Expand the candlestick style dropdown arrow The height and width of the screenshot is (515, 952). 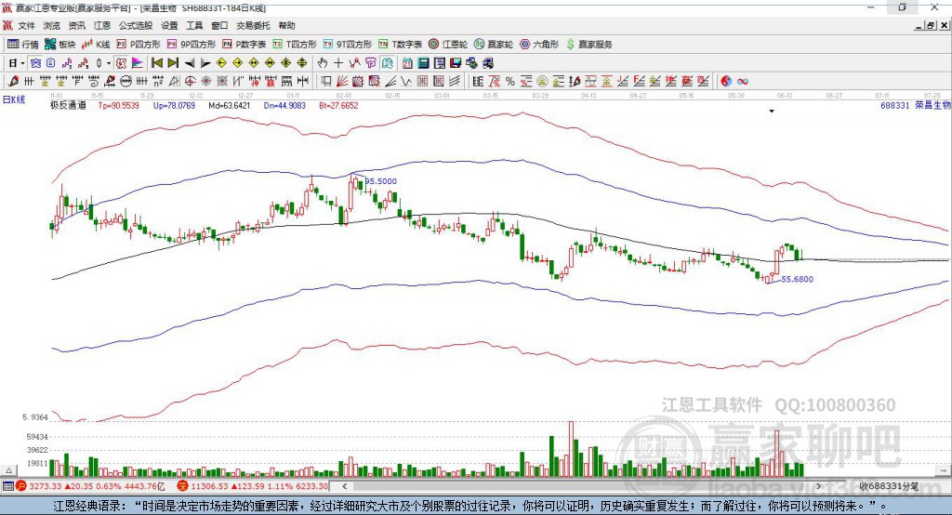tap(109, 63)
